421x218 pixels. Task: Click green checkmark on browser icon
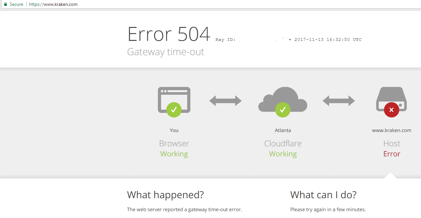point(174,110)
